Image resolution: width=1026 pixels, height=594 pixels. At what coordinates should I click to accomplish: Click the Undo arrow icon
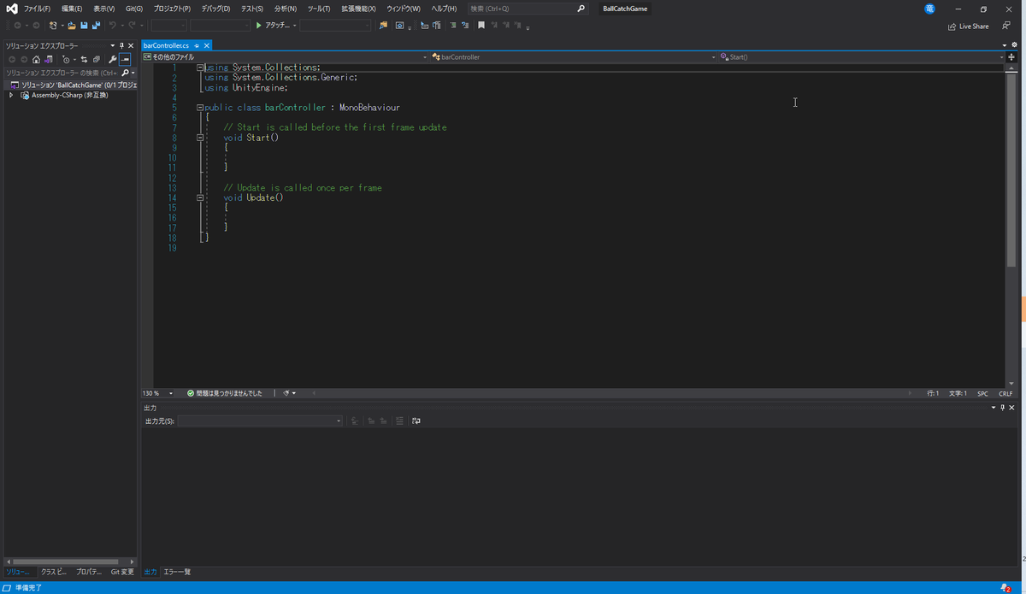point(113,26)
